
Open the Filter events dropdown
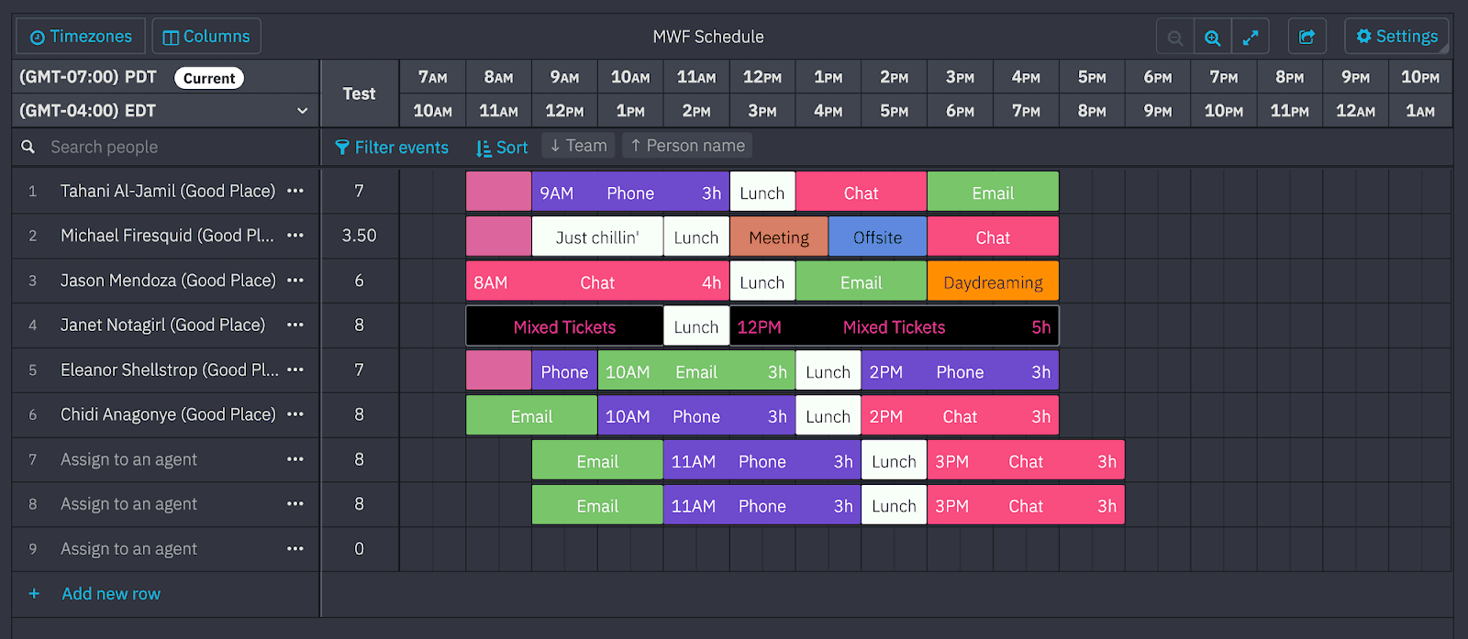[x=392, y=148]
